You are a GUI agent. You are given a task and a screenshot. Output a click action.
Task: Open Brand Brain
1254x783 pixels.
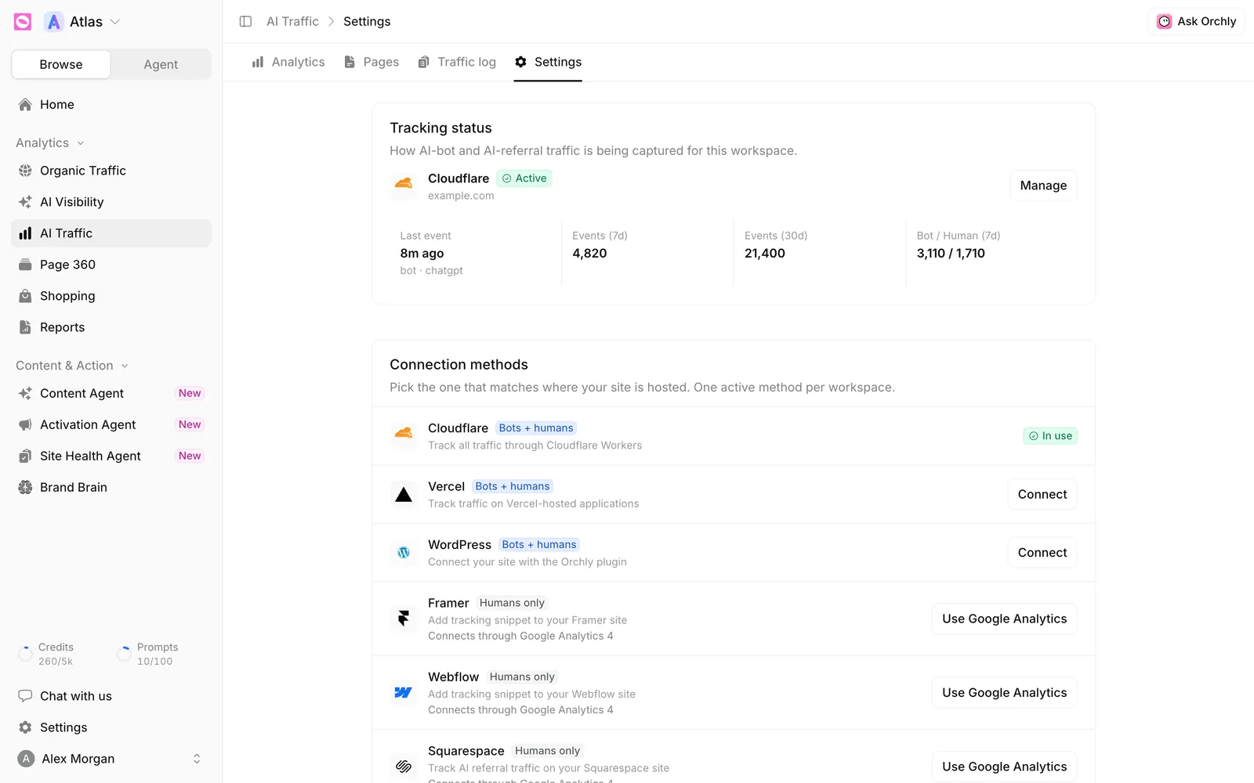tap(111, 487)
